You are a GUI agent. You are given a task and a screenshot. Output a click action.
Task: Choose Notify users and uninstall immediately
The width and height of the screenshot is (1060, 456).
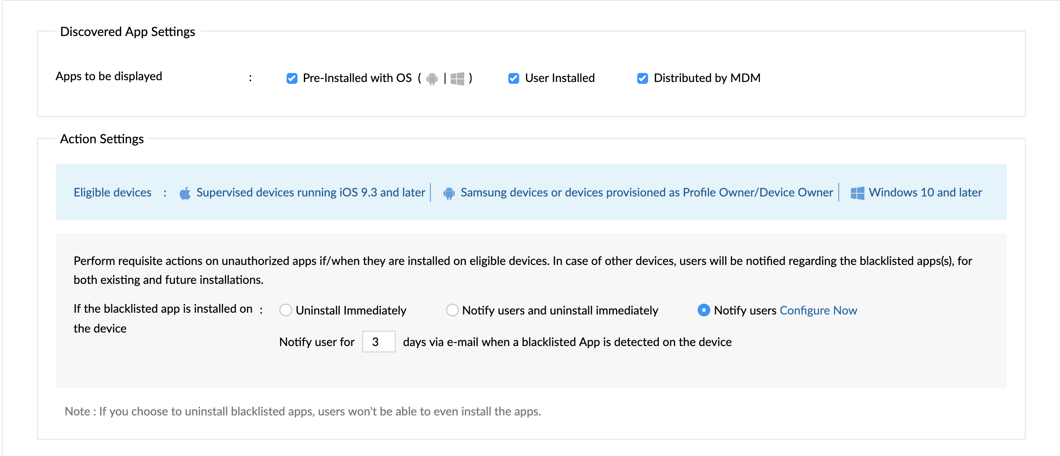point(452,310)
